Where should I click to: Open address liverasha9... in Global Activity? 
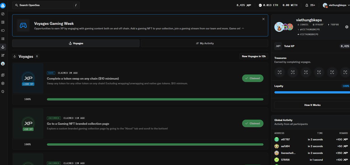click(x=288, y=153)
